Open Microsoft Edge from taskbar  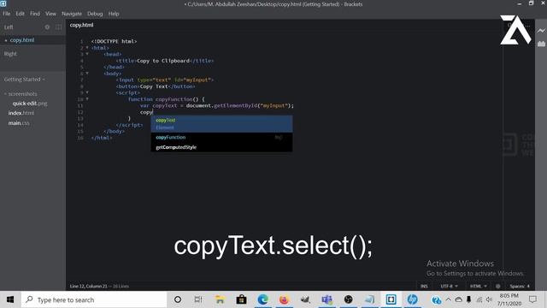[x=262, y=299]
